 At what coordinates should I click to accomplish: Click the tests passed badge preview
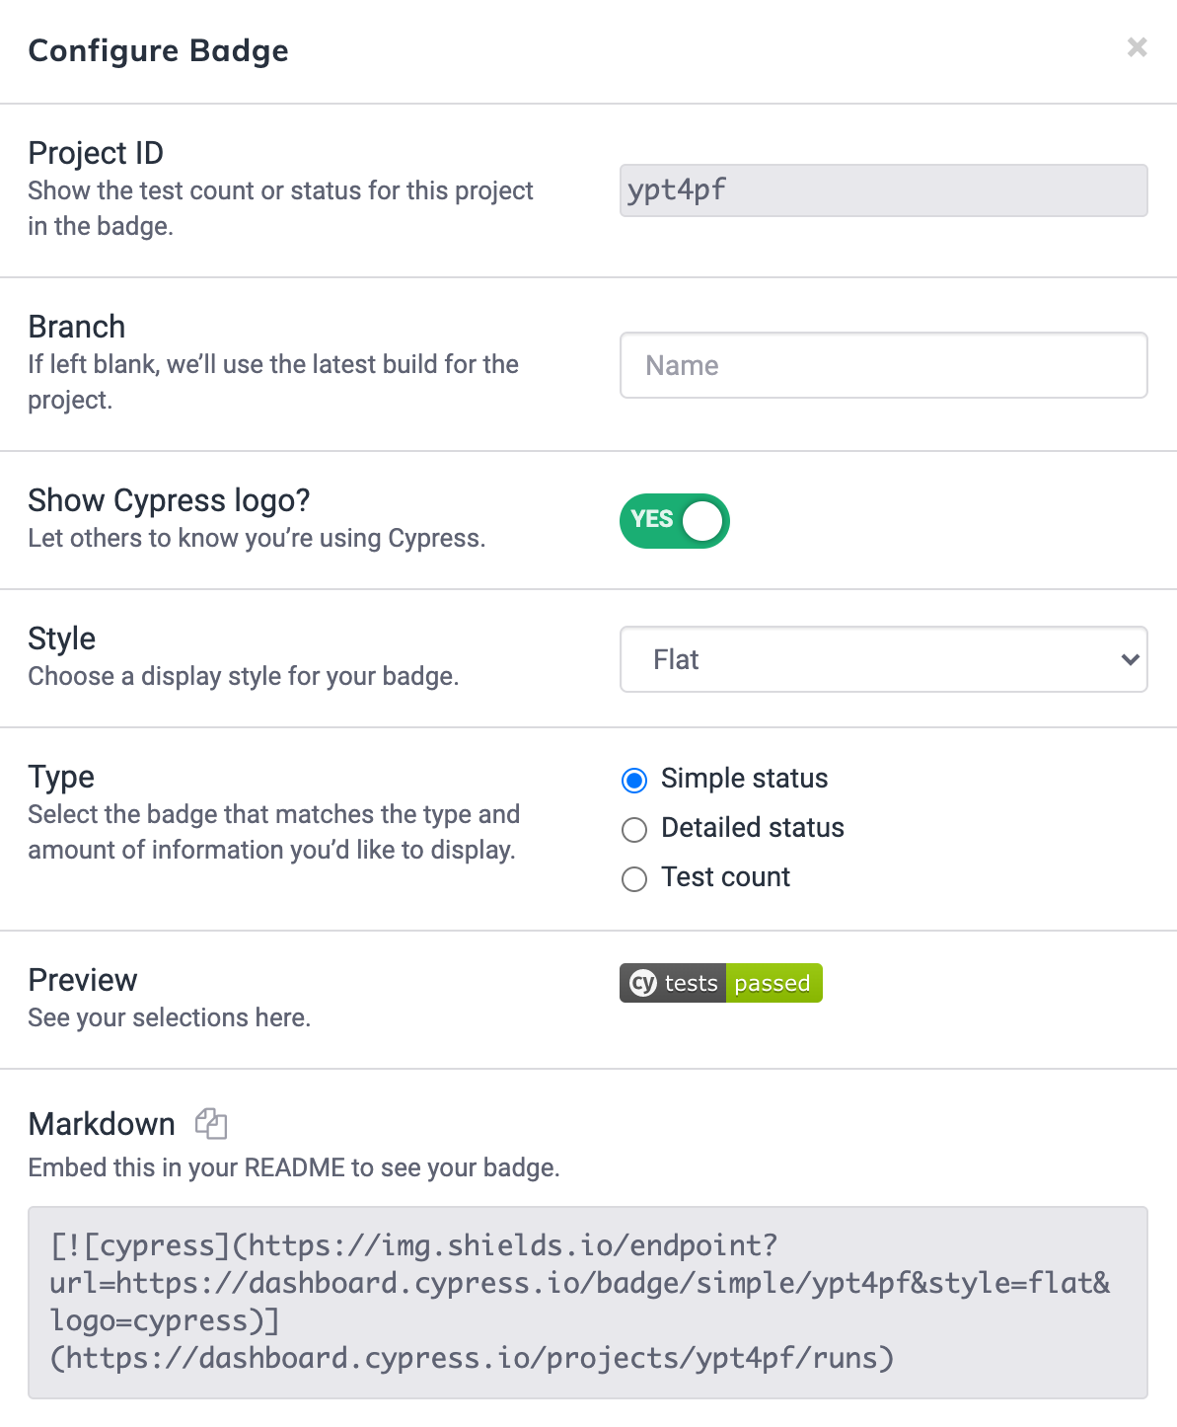click(720, 983)
